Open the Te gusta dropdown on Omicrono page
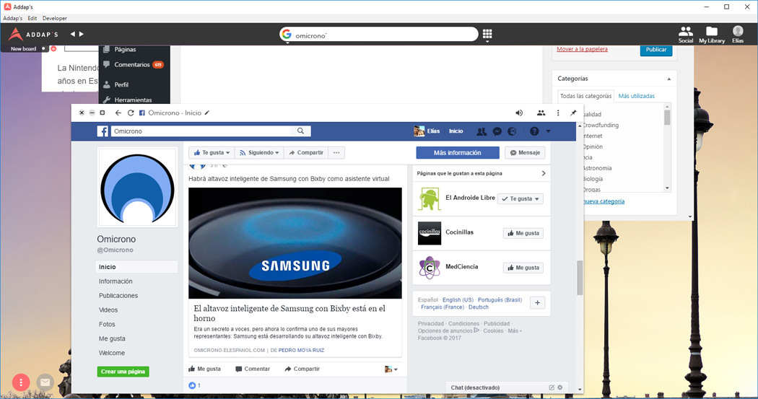Image resolution: width=758 pixels, height=399 pixels. (x=212, y=153)
